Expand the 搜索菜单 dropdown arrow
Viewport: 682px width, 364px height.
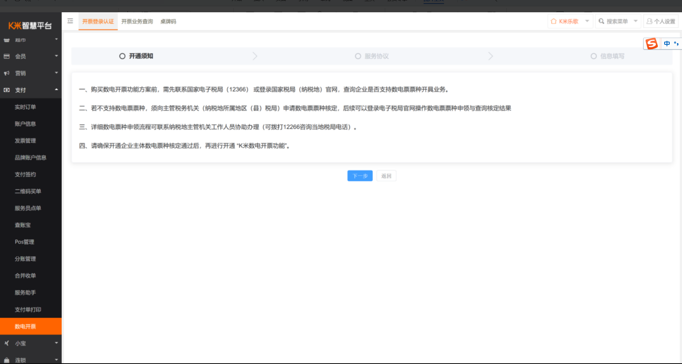tap(635, 21)
